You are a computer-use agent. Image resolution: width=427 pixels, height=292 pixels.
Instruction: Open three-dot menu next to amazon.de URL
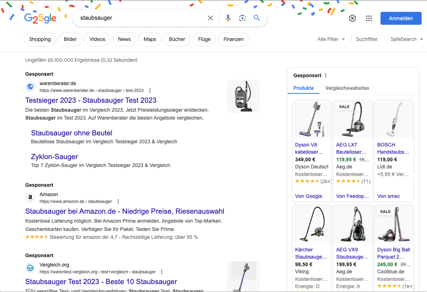118,201
